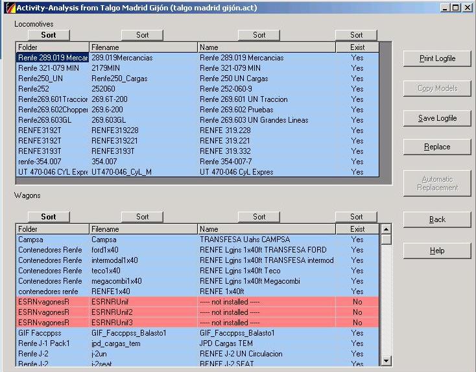Select the UT 470-046 CyL Expres row

click(x=195, y=172)
